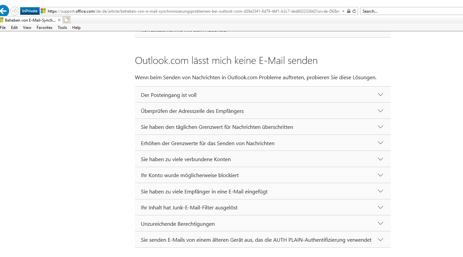Click the browser back arrow button
This screenshot has height=257, width=463.
(3, 11)
